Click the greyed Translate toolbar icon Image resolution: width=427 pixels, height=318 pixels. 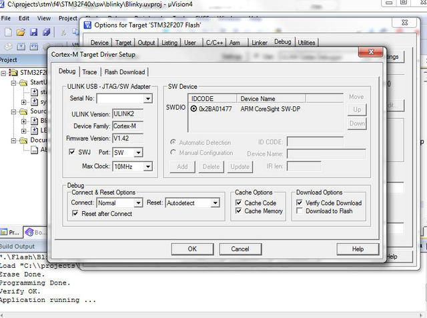click(9, 47)
